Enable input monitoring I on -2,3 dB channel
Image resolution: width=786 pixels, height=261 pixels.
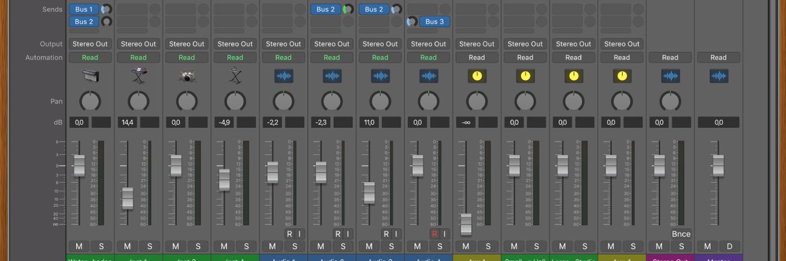tap(347, 234)
